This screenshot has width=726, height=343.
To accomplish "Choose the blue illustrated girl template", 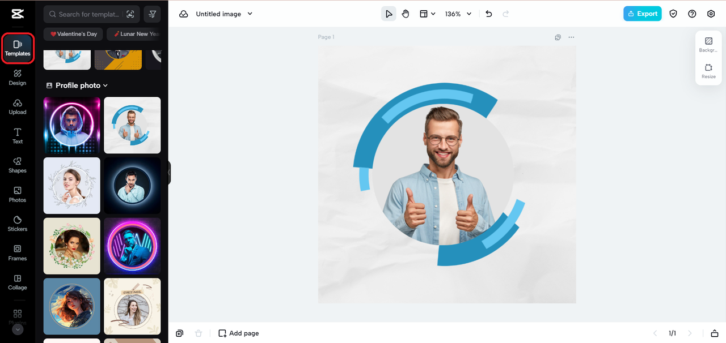I will [x=72, y=306].
